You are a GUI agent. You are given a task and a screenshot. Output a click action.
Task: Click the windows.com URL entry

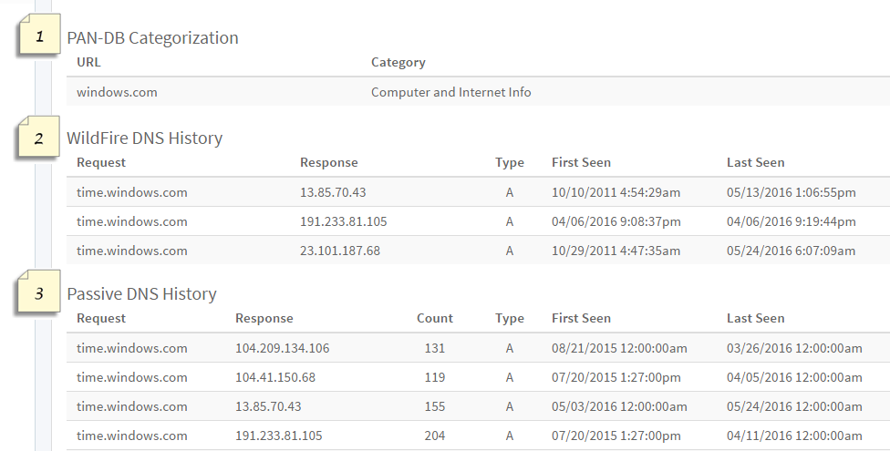(x=117, y=92)
